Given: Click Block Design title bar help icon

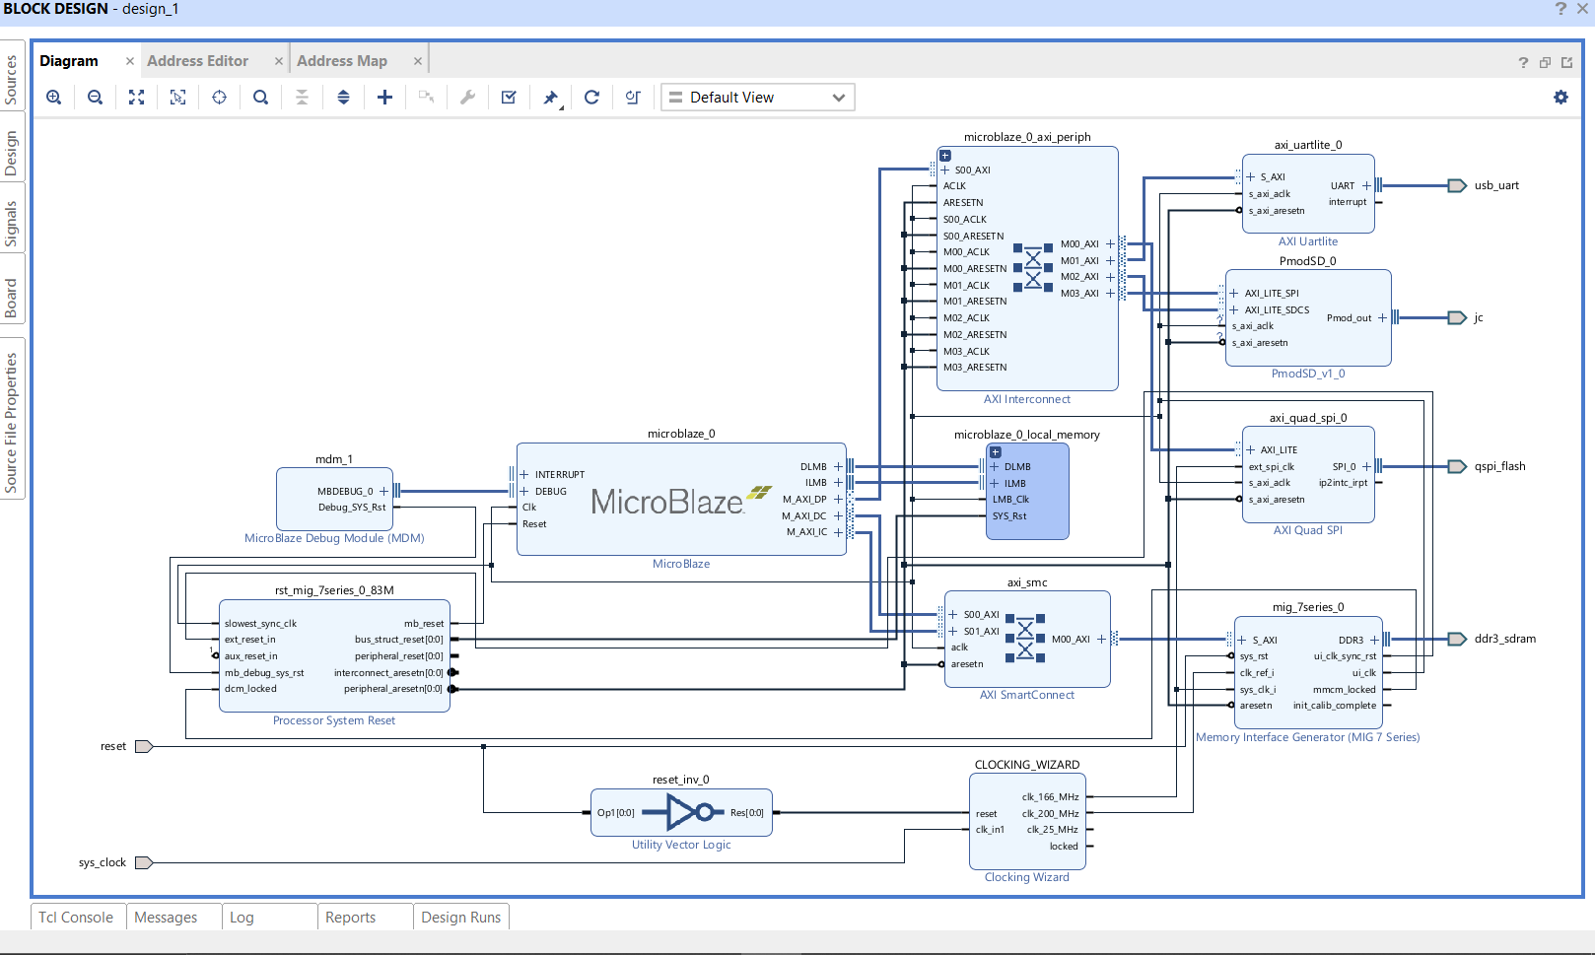Looking at the screenshot, I should [1560, 9].
